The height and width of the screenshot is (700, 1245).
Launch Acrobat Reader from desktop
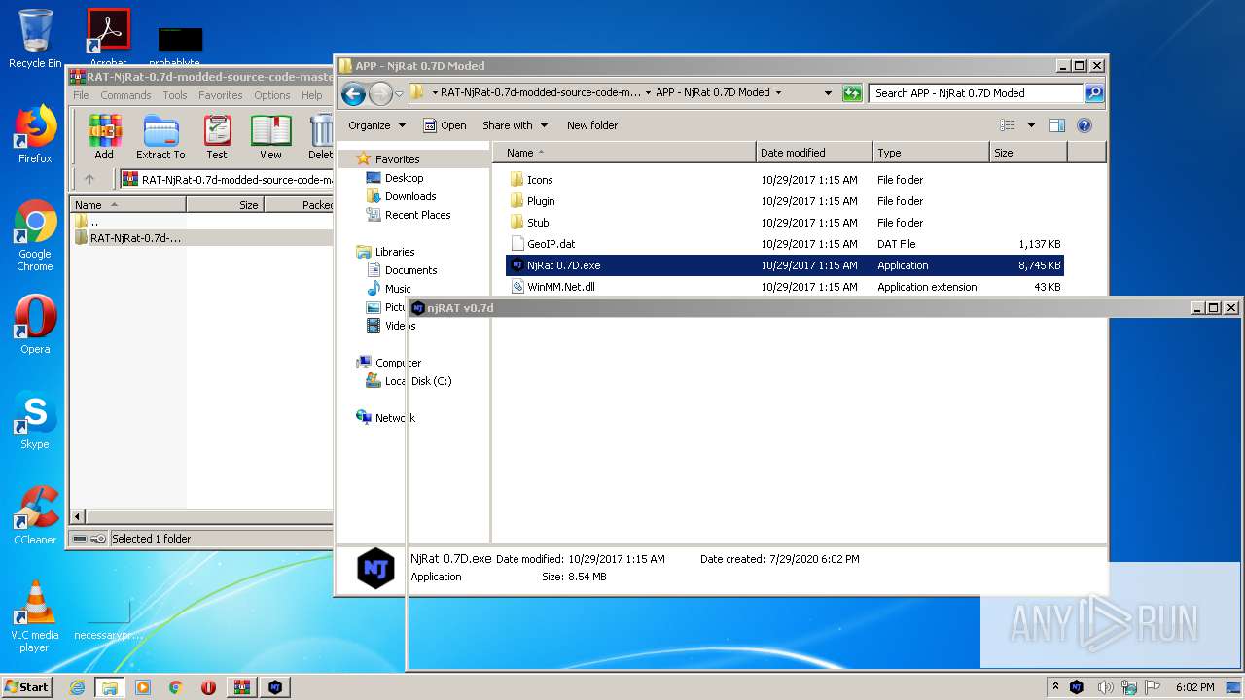[x=108, y=37]
